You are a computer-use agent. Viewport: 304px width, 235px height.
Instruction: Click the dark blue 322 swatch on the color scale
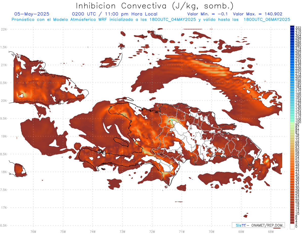coord(292,27)
